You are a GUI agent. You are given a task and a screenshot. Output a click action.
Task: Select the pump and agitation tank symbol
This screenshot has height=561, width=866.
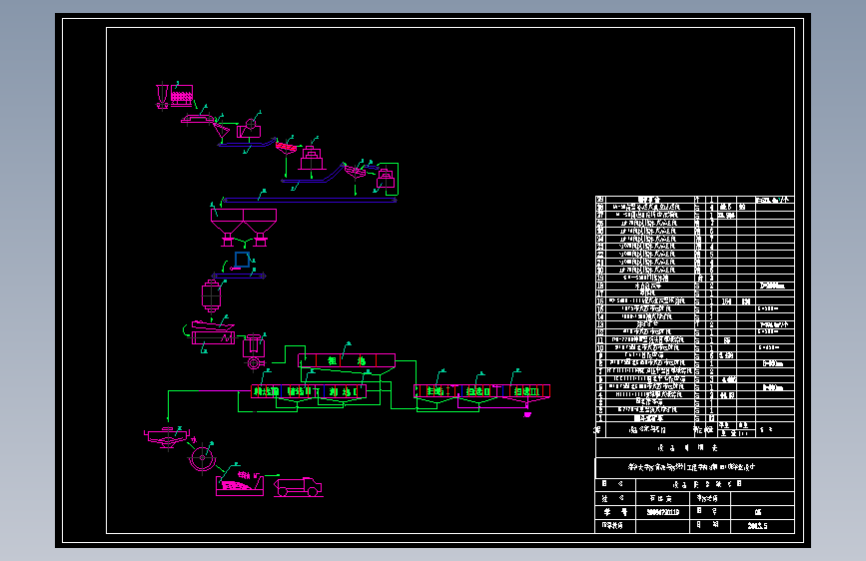click(x=254, y=351)
